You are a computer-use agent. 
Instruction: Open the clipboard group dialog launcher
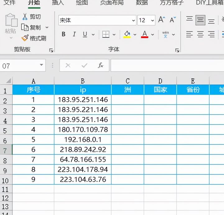(51, 50)
